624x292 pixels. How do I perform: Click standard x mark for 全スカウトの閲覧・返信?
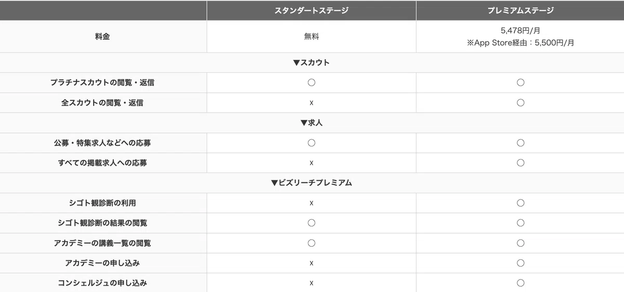coord(311,103)
